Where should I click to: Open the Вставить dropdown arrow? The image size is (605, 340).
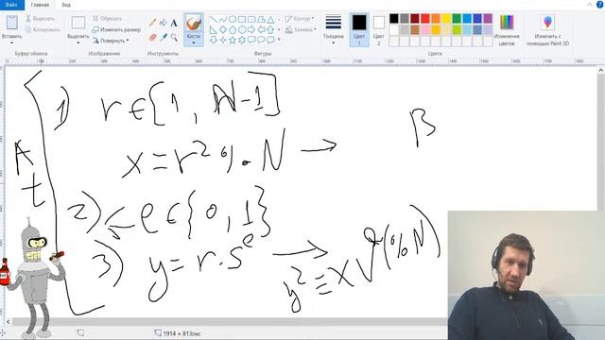click(x=12, y=42)
